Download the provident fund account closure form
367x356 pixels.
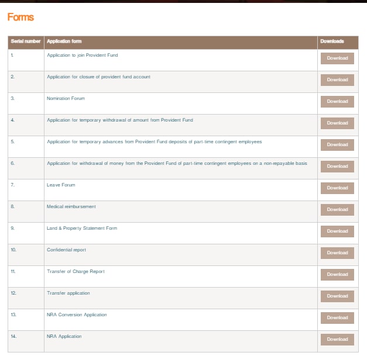point(337,80)
